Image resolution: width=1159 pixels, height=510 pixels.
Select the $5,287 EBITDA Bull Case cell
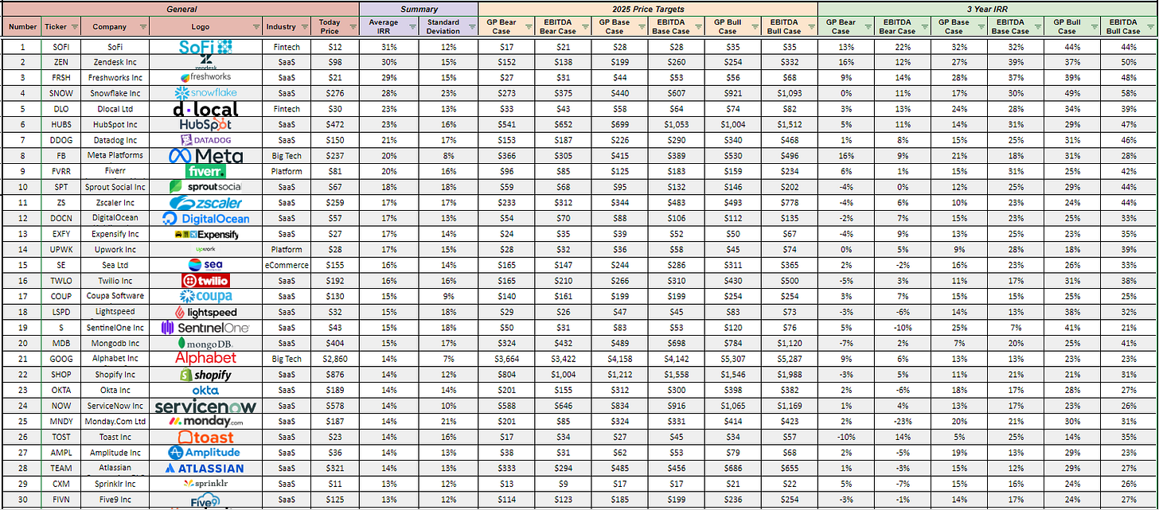(x=788, y=358)
